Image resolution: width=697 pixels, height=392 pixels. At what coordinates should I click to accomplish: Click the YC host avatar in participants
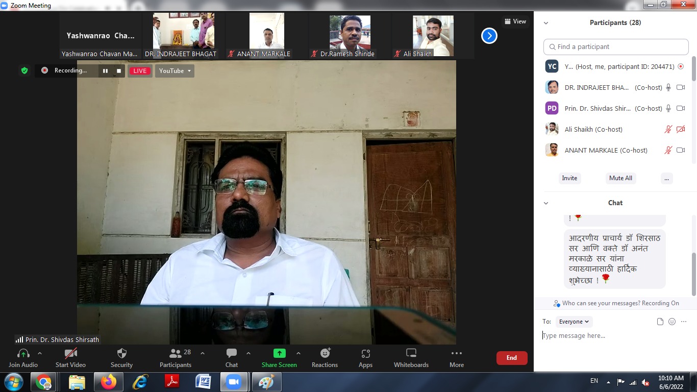552,67
